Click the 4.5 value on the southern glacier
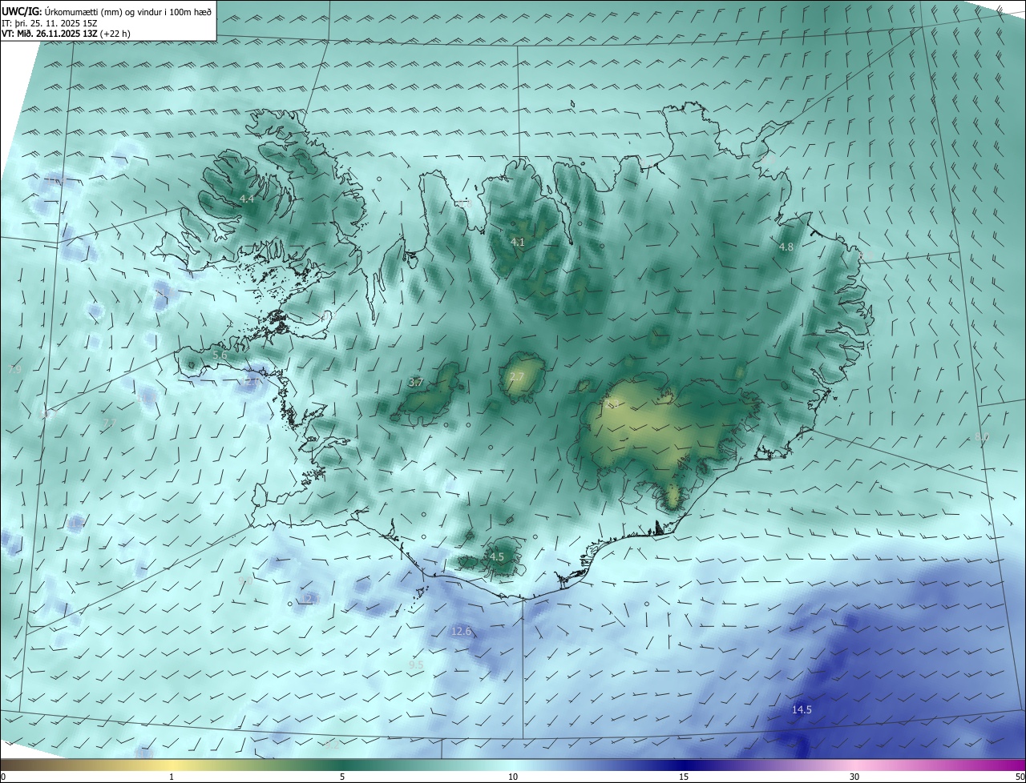This screenshot has height=783, width=1026. tap(496, 556)
